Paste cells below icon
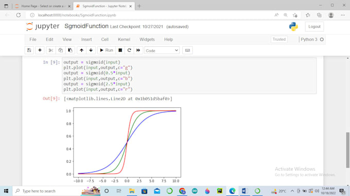 click(x=70, y=50)
